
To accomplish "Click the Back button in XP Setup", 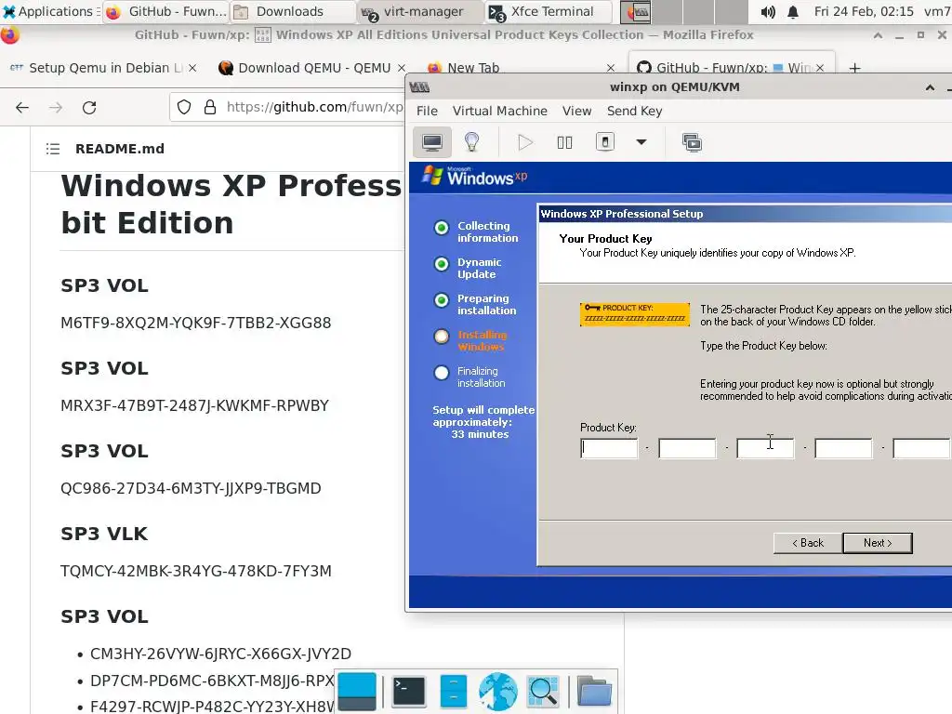I will 808,543.
